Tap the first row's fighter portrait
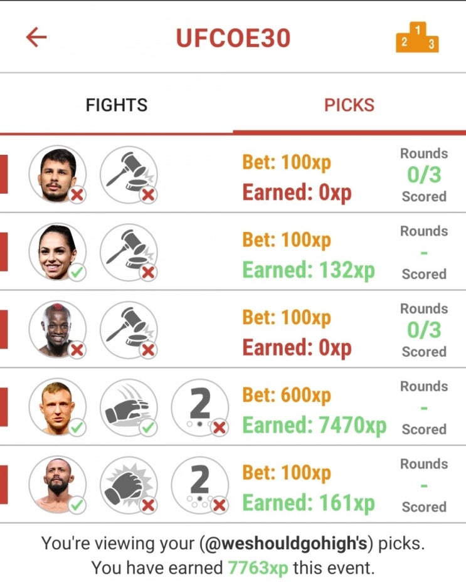466x583 pixels. point(58,174)
